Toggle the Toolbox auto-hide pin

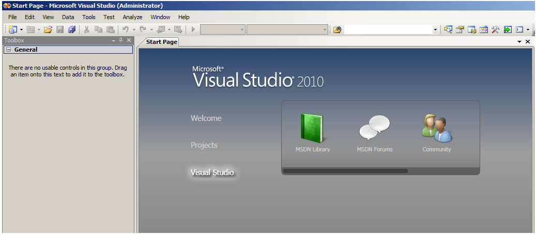120,40
